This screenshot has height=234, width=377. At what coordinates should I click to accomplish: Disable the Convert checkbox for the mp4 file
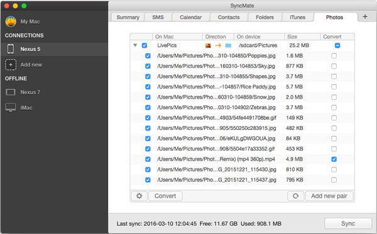pos(334,159)
